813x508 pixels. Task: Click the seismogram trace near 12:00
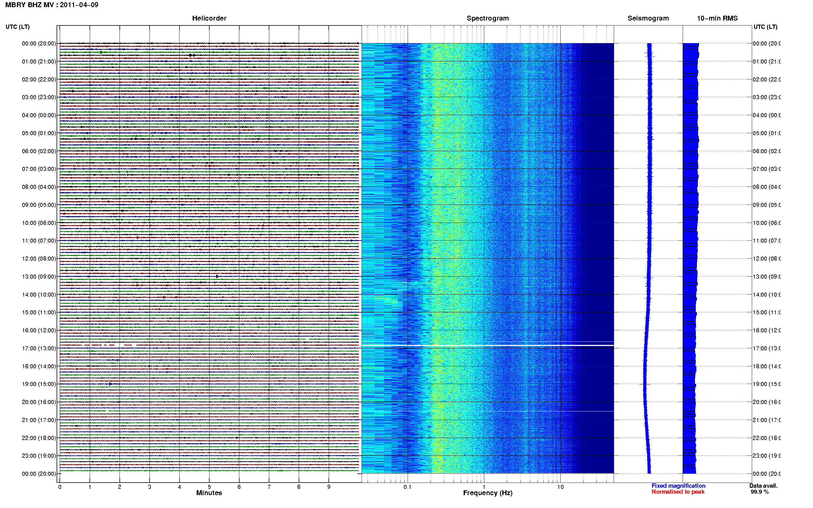coord(649,259)
